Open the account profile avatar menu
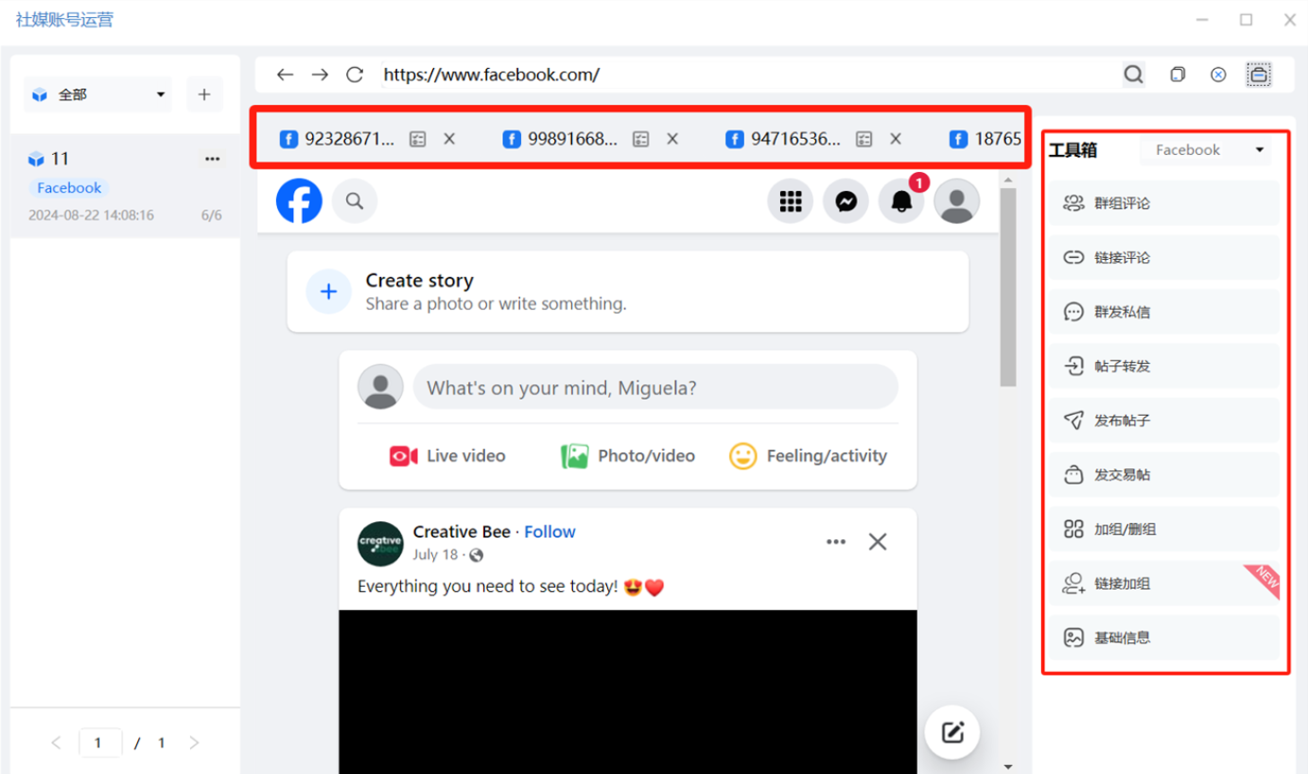Screen dimensions: 1308x774 [957, 201]
